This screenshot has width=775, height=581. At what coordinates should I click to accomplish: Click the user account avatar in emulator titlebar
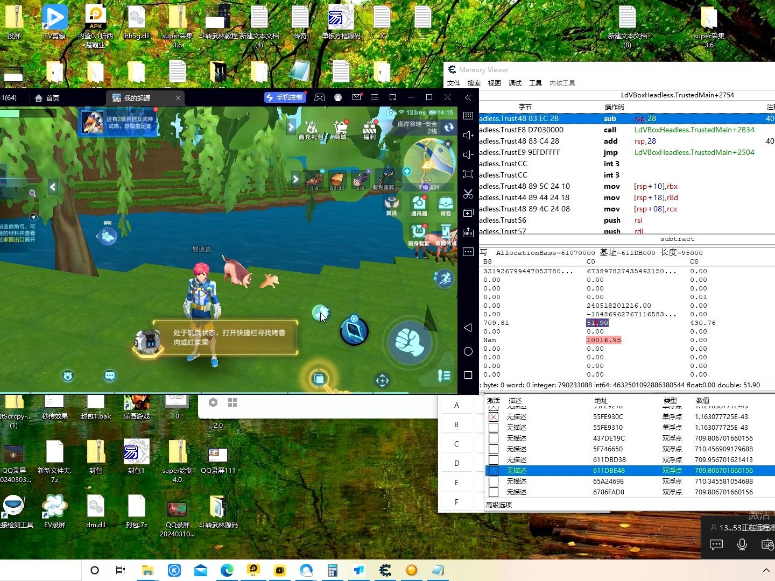coord(338,97)
